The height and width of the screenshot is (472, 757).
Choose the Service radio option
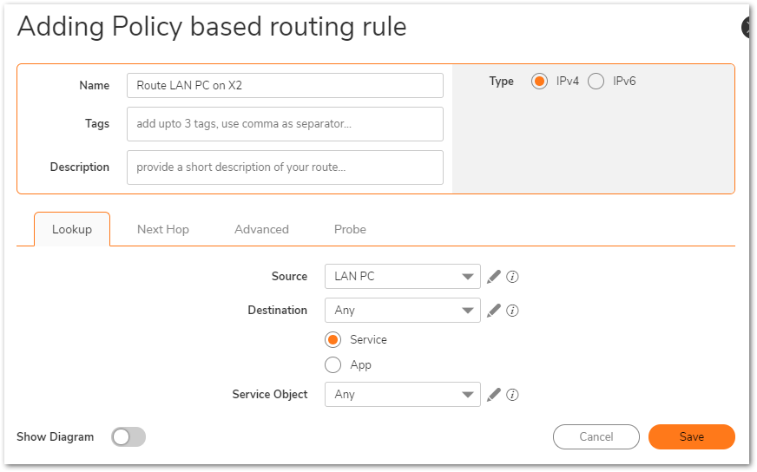point(333,340)
